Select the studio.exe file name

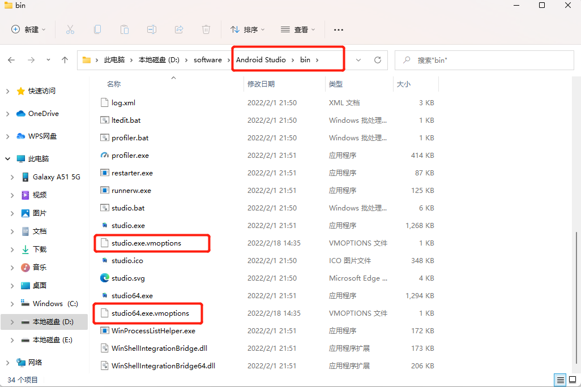128,226
